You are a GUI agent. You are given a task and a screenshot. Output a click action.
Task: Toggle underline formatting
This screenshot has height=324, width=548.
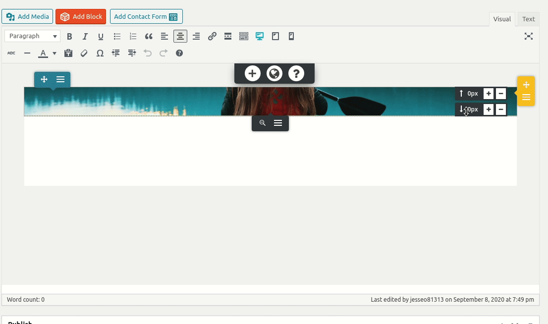101,36
